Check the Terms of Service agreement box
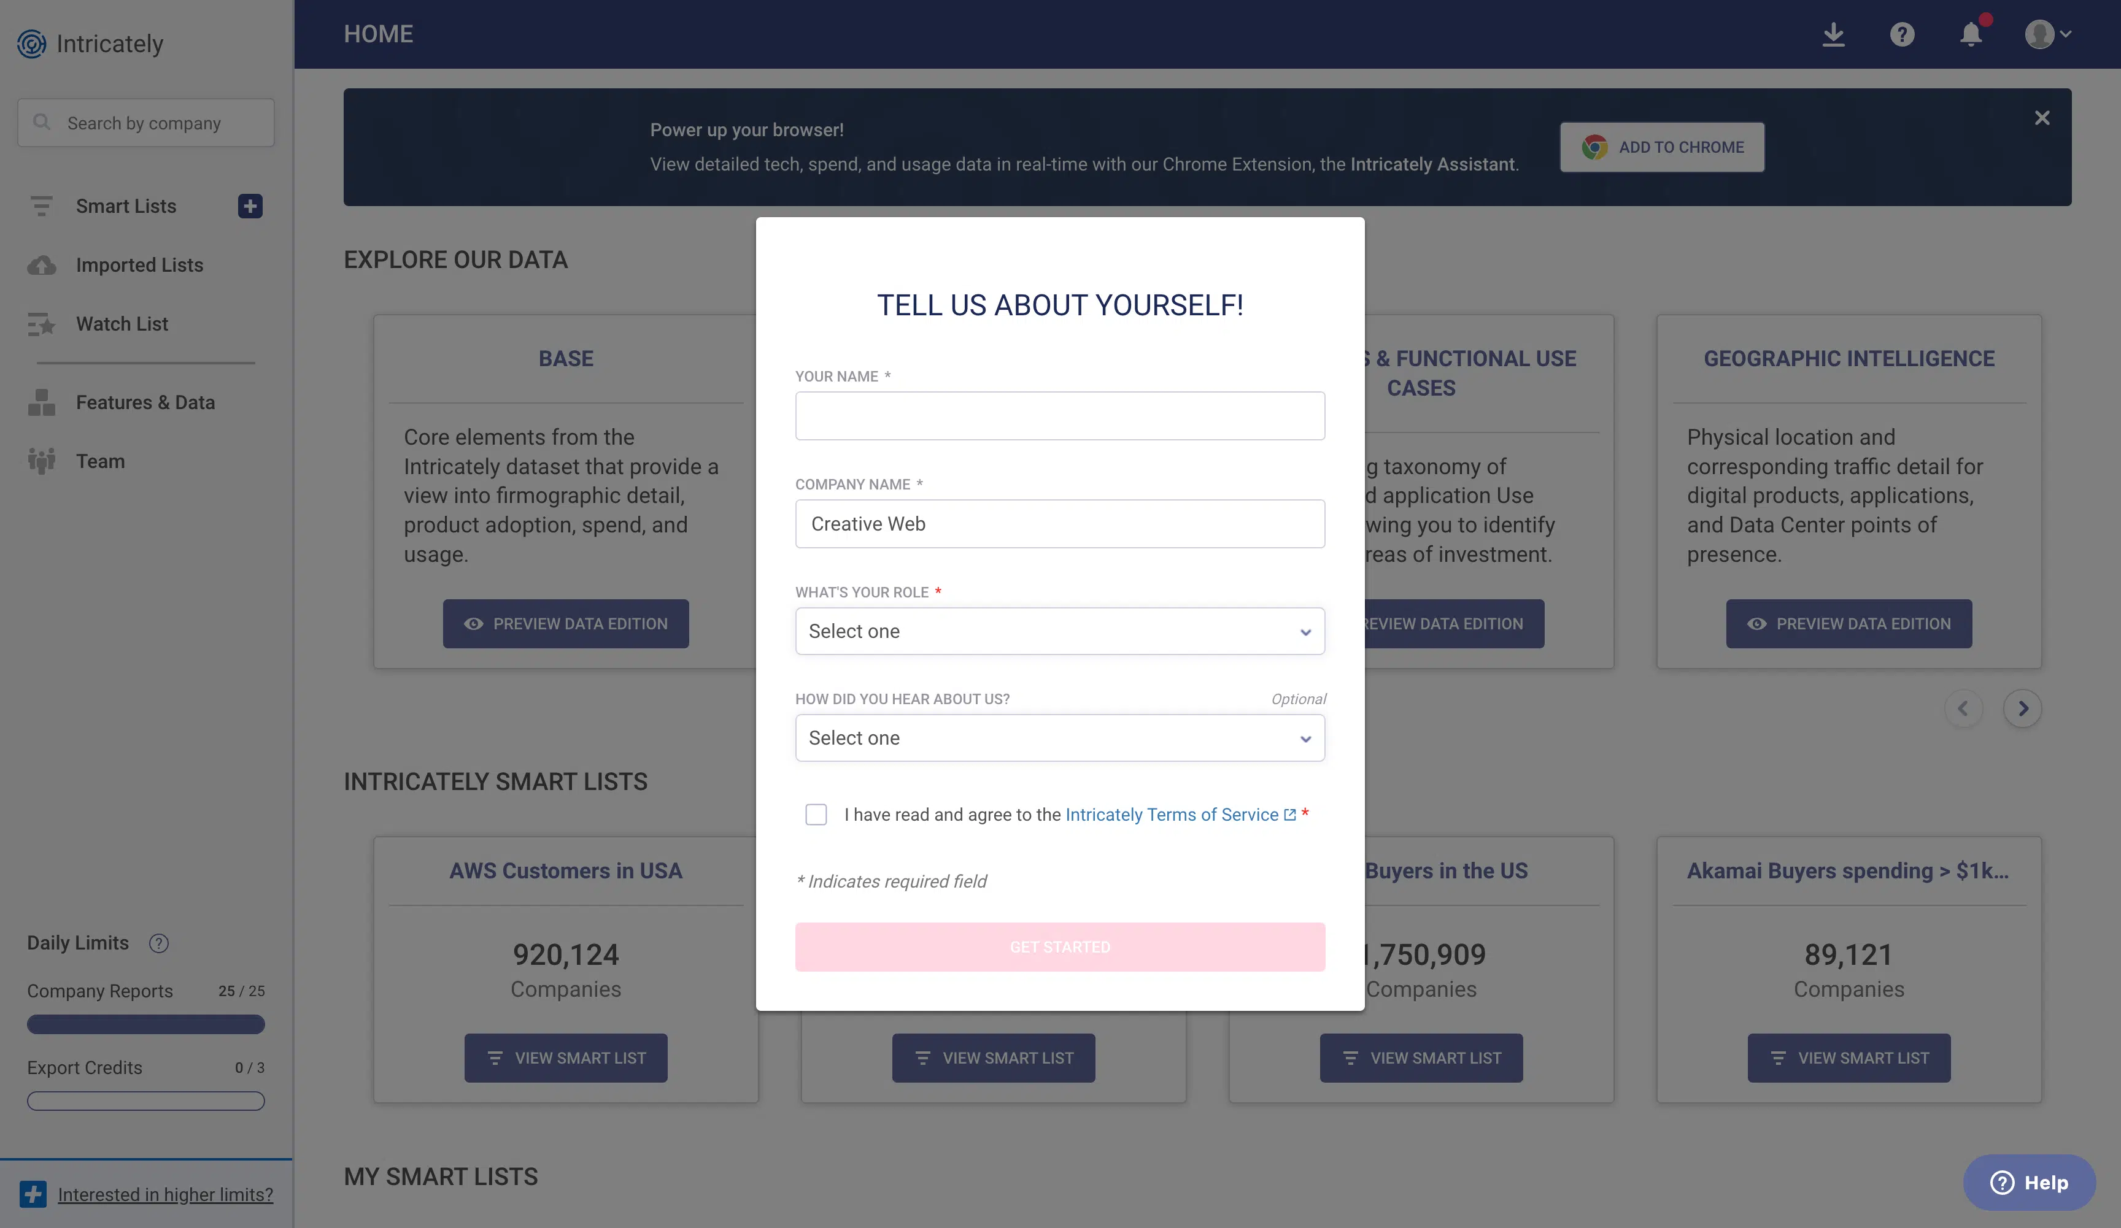The image size is (2121, 1228). [816, 814]
